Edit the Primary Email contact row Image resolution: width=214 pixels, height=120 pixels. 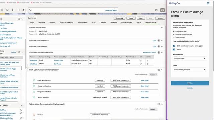pyautogui.click(x=141, y=60)
